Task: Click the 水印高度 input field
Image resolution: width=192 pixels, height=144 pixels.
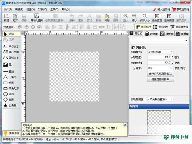Action: pos(159,63)
